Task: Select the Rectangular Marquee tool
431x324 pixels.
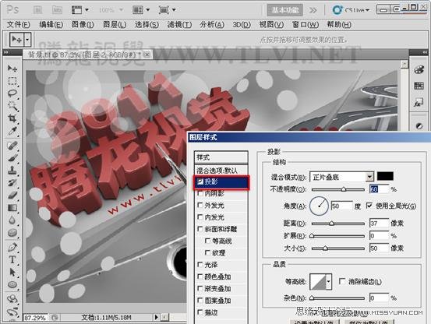Action: tap(12, 81)
